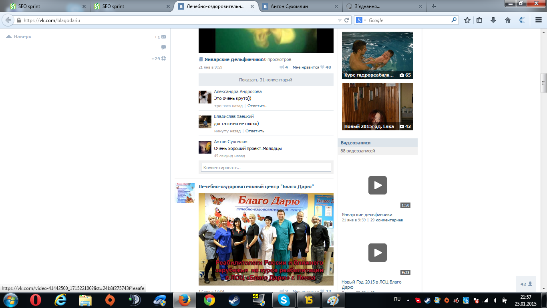547x308 pixels.
Task: Open the address bar history dropdown arrow
Action: (x=340, y=20)
